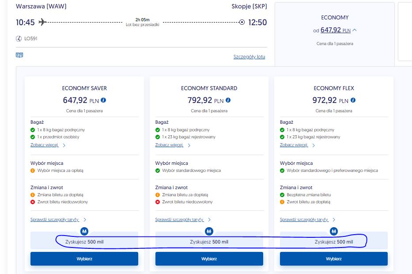This screenshot has height=274, width=412.
Task: Open Zobacz więcej baggage link in Economy Flex
Action: coord(294,145)
